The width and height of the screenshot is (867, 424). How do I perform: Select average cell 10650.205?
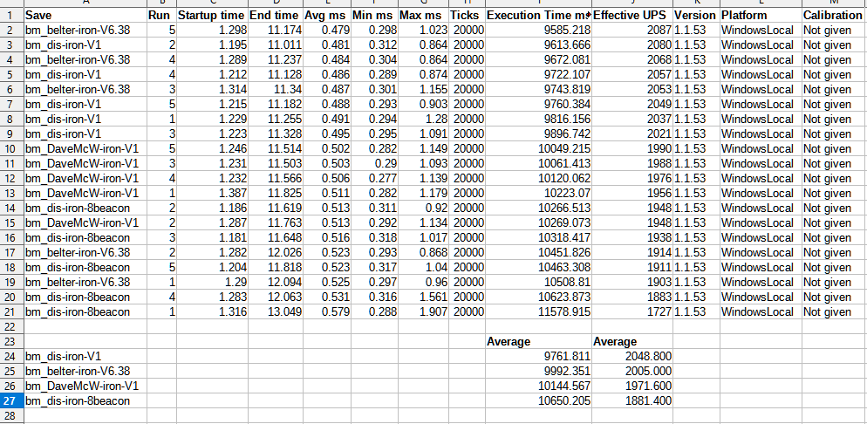point(538,400)
